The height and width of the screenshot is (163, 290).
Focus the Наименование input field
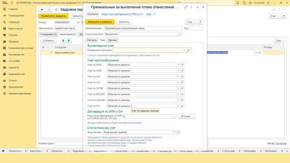click(x=143, y=28)
